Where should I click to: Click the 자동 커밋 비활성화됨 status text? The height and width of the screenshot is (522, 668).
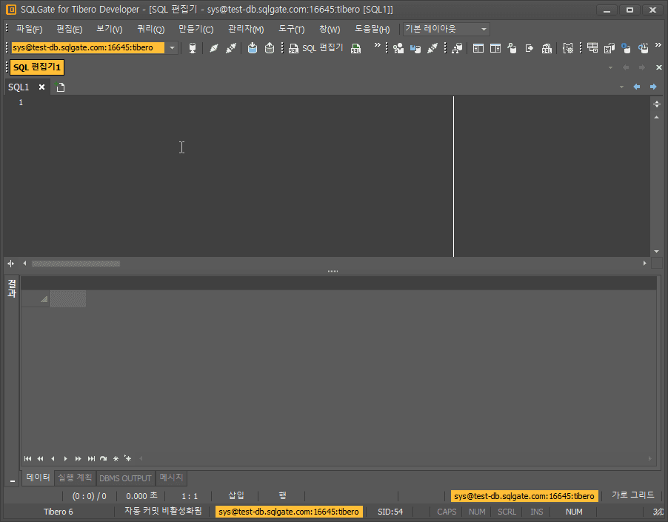tap(163, 511)
